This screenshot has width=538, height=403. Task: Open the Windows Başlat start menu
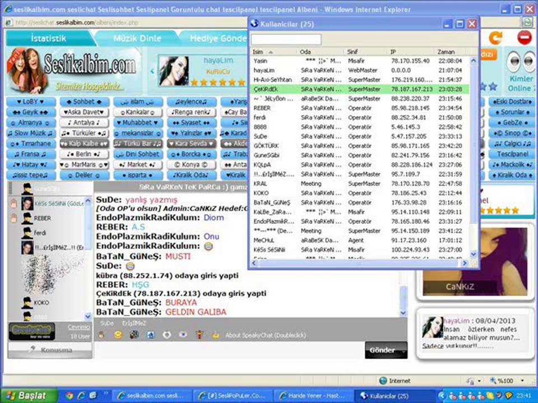(28, 396)
